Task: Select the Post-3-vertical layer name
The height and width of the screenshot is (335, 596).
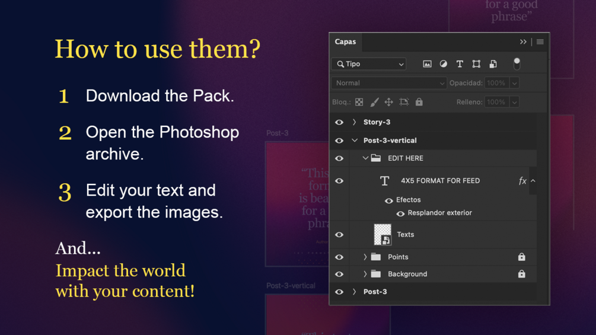Action: (390, 141)
